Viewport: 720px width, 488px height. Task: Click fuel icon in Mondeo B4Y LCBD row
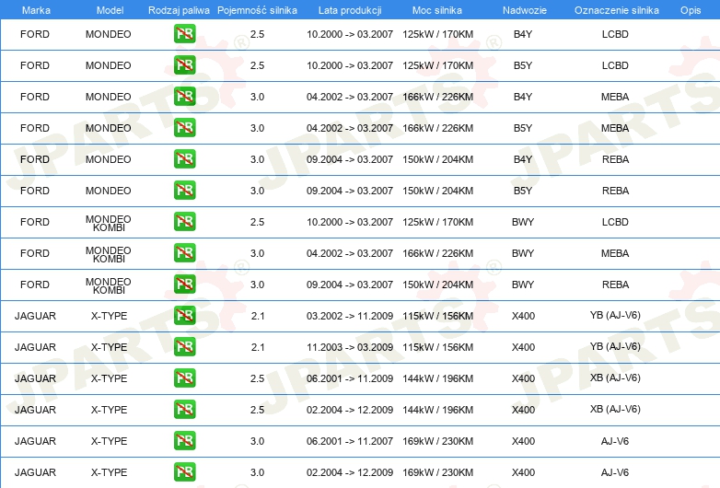point(184,34)
